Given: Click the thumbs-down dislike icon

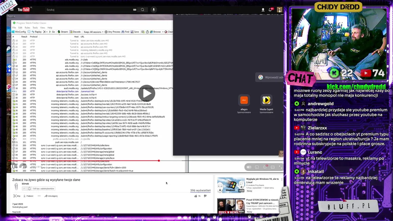Looking at the screenshot, I should pos(205,196).
